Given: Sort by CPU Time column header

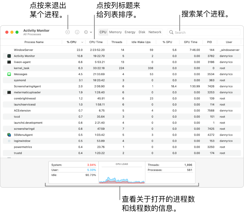Looking at the screenshot, I should [x=96, y=42].
